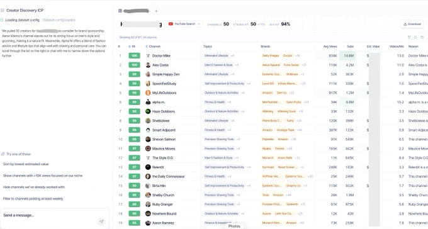The height and width of the screenshot is (229, 428).
Task: Click Smart Adjacent channel avatar
Action: point(148,130)
